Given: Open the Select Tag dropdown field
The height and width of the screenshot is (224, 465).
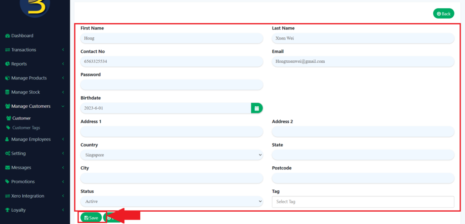Looking at the screenshot, I should [363, 202].
